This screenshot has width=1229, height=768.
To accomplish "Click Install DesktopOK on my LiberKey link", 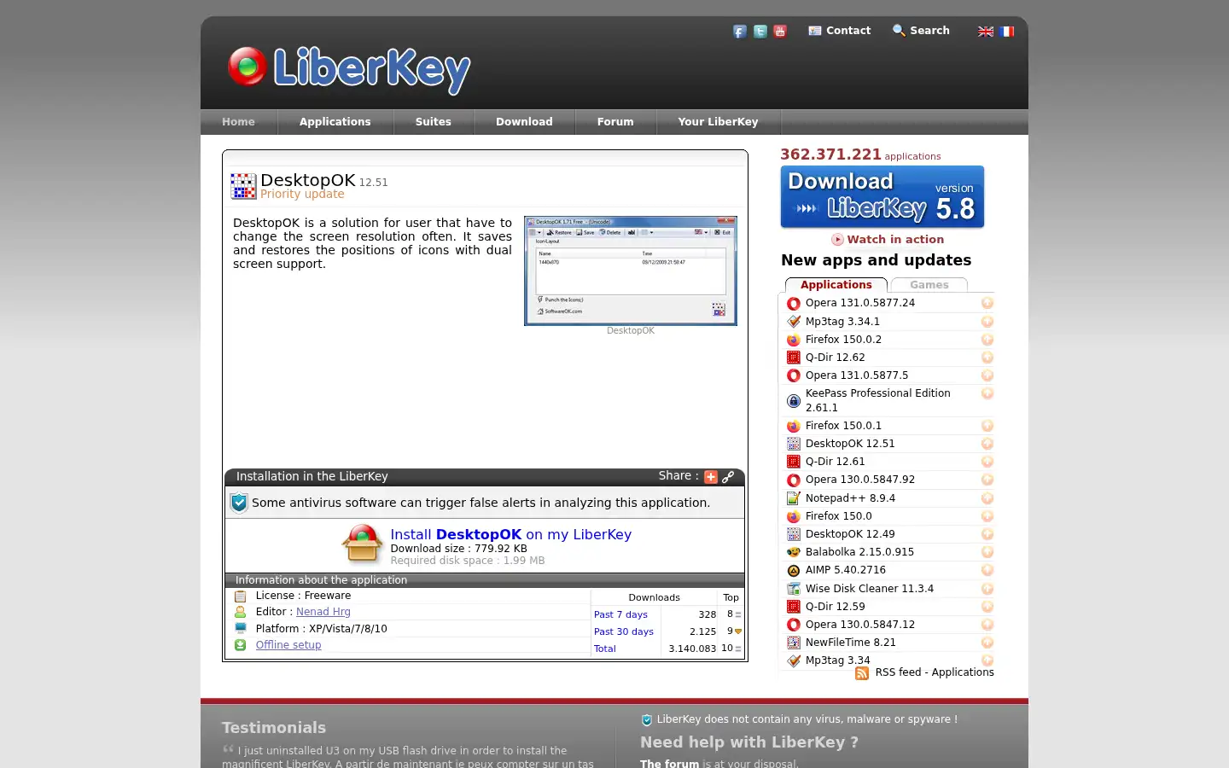I will (510, 534).
